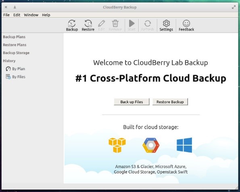The height and width of the screenshot is (192, 240).
Task: Click the 'Built for cloud storage:' text
Action: click(151, 127)
